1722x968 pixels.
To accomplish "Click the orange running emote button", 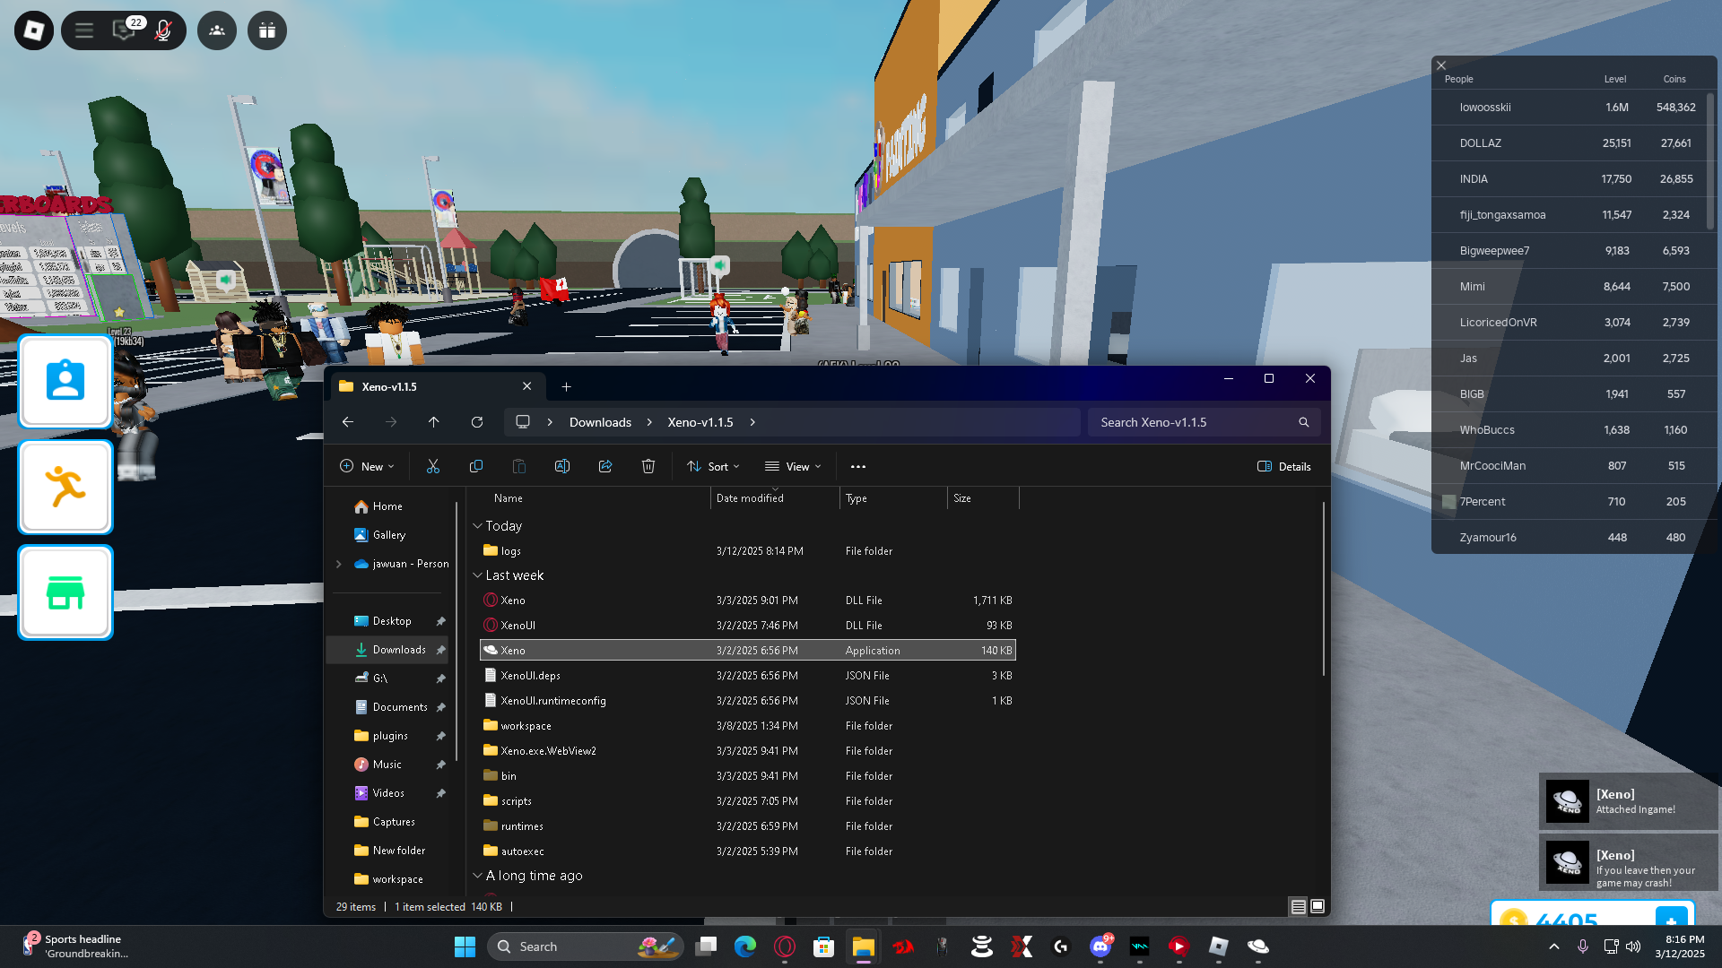I will tap(65, 487).
